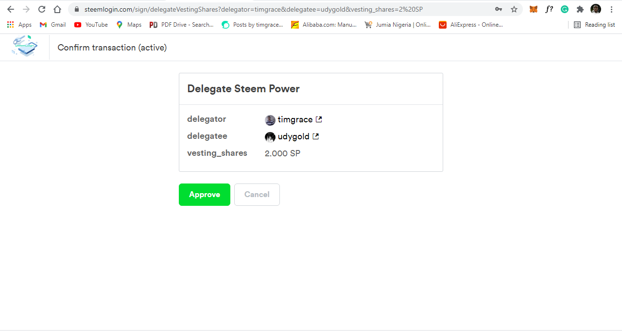Open the f? extension icon
The image size is (622, 333).
(549, 9)
